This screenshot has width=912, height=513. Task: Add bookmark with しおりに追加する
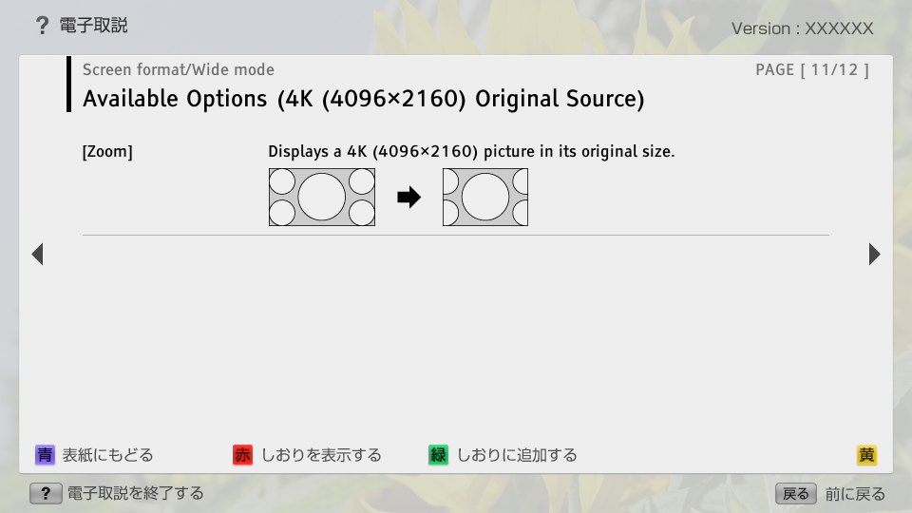517,455
